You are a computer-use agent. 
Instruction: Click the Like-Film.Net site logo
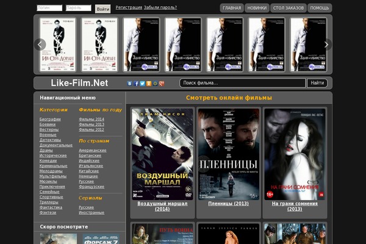coord(79,83)
